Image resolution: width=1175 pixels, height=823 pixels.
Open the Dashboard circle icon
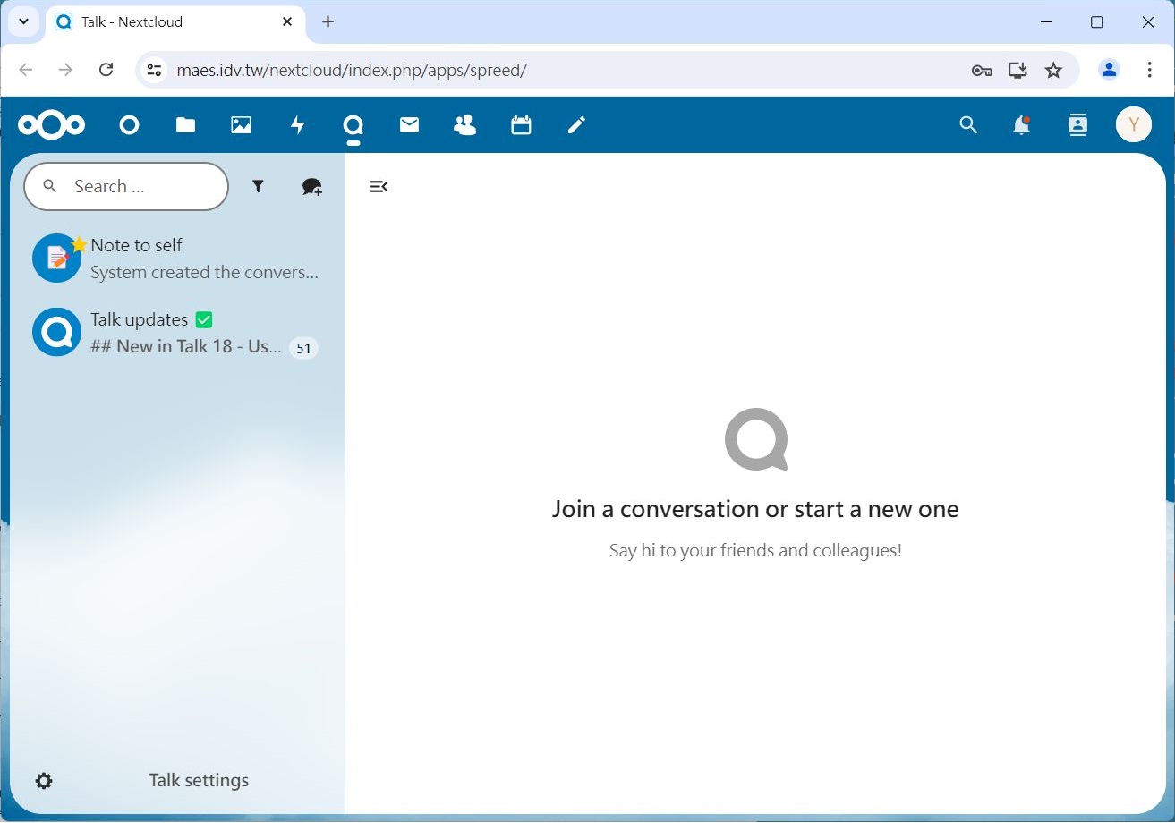point(130,125)
